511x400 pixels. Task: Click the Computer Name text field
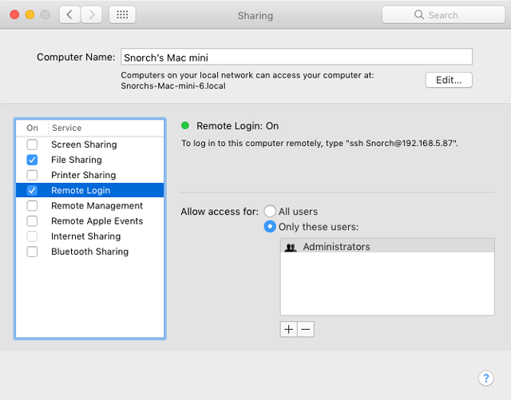296,57
